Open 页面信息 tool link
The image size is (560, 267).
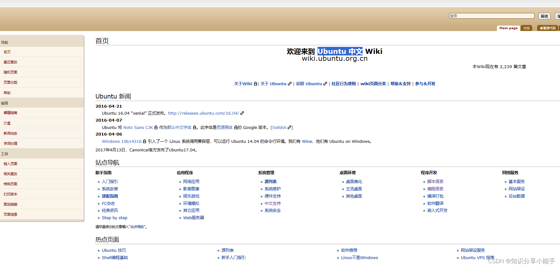point(10,214)
